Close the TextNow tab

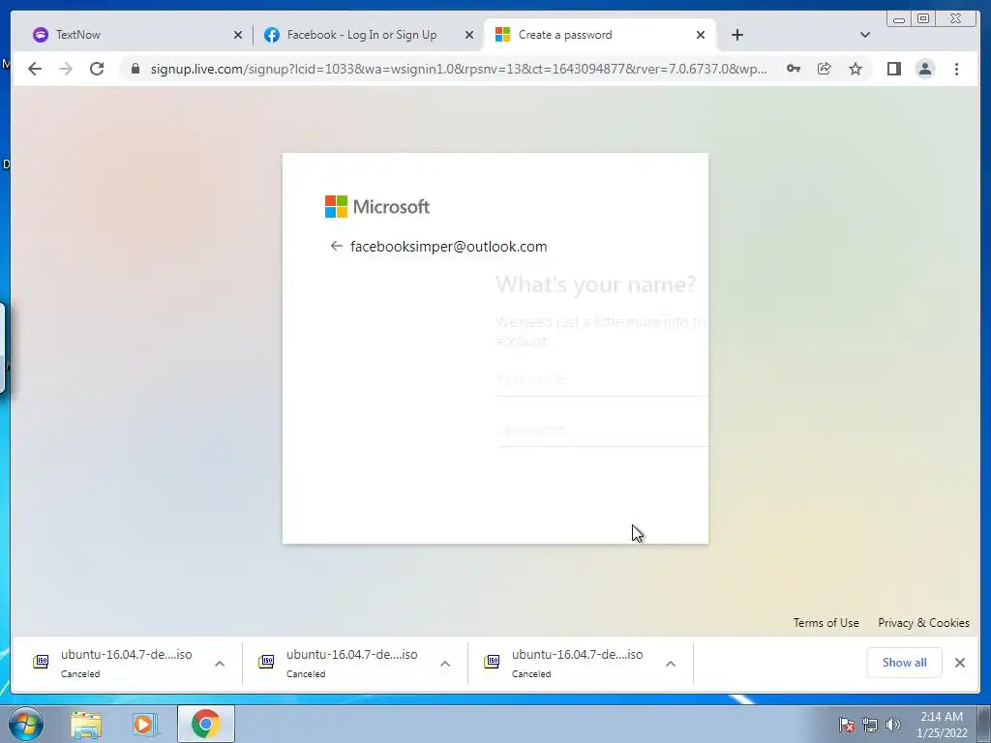(x=238, y=35)
